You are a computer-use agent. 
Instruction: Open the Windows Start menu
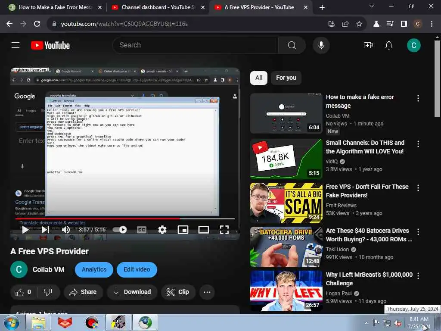(11, 322)
